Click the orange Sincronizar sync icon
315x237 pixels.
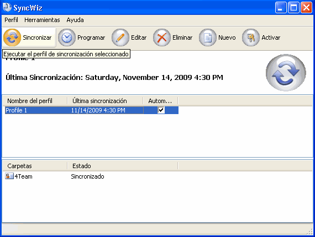click(x=12, y=37)
